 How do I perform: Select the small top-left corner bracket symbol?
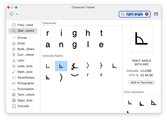click(x=88, y=75)
